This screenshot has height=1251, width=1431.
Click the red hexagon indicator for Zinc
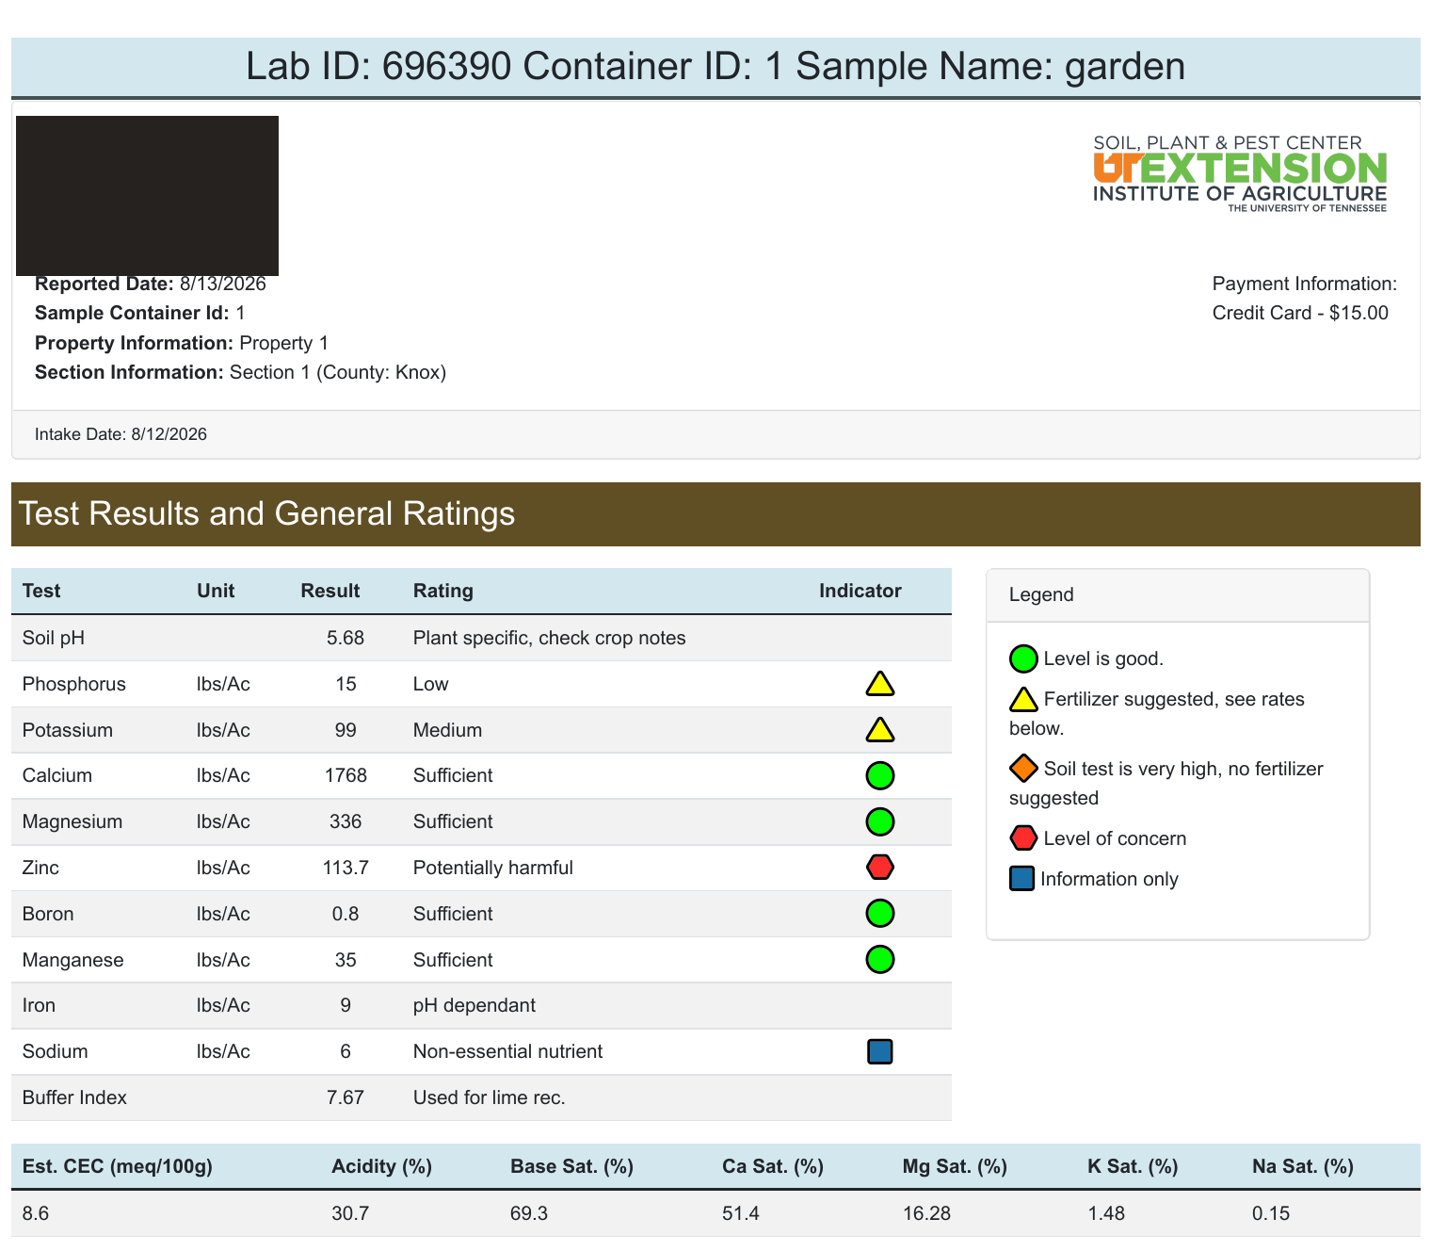pos(879,868)
